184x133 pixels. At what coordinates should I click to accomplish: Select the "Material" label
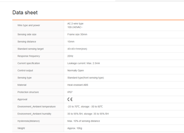coord(22,85)
